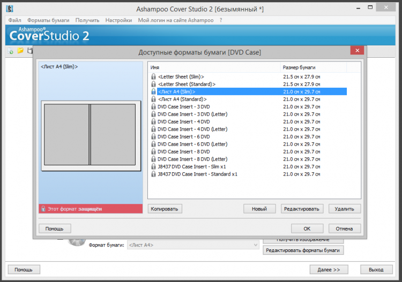Select J8437 DVD Case Insert - Standard x1
Viewport: 402px width, 282px height.
pos(197,174)
